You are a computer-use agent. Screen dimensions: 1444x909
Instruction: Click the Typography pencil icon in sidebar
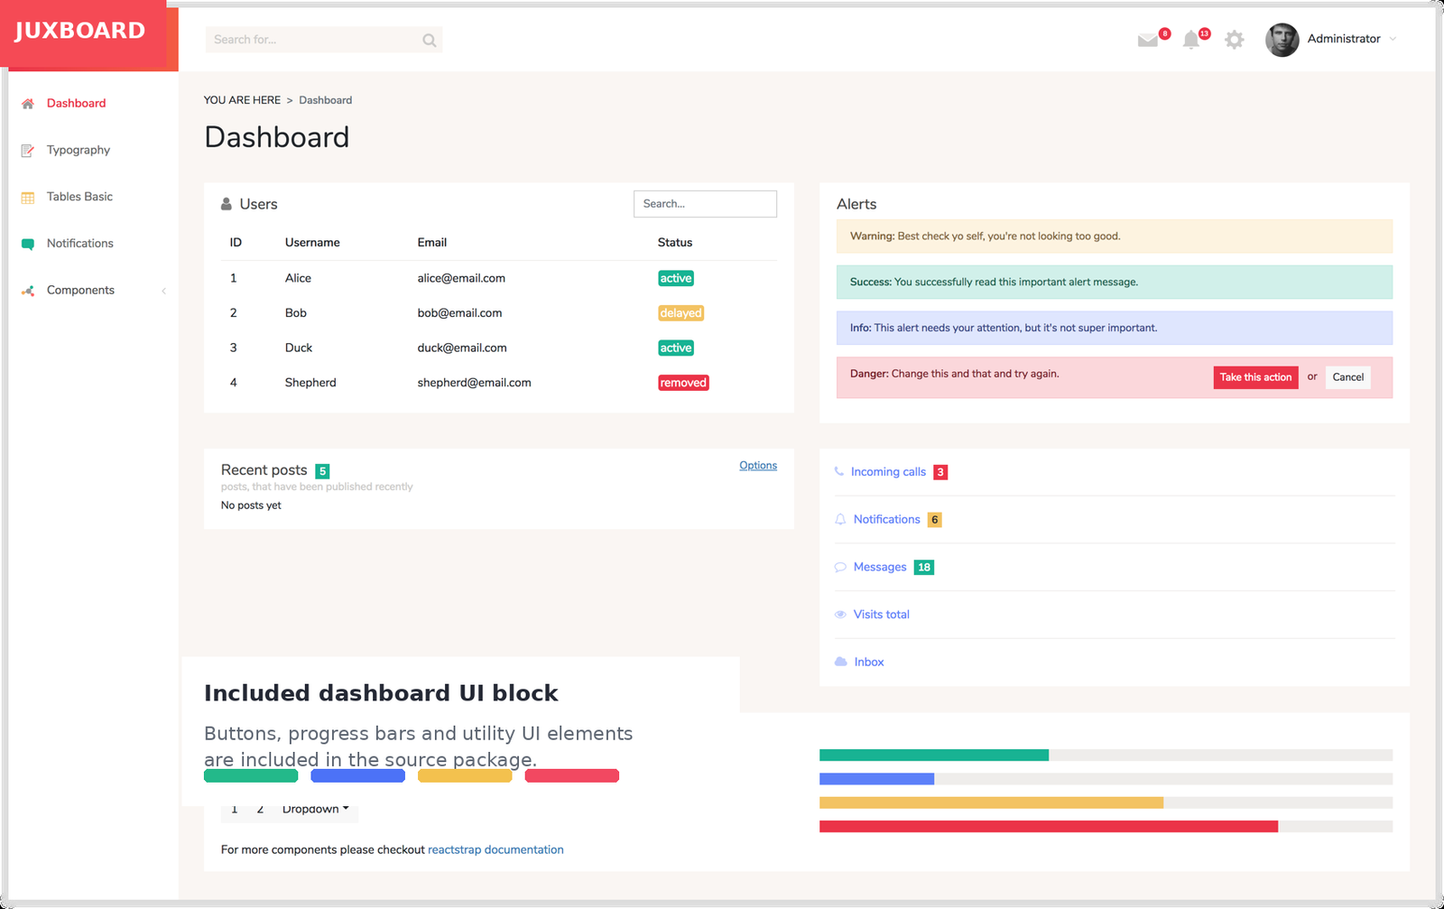(x=26, y=150)
